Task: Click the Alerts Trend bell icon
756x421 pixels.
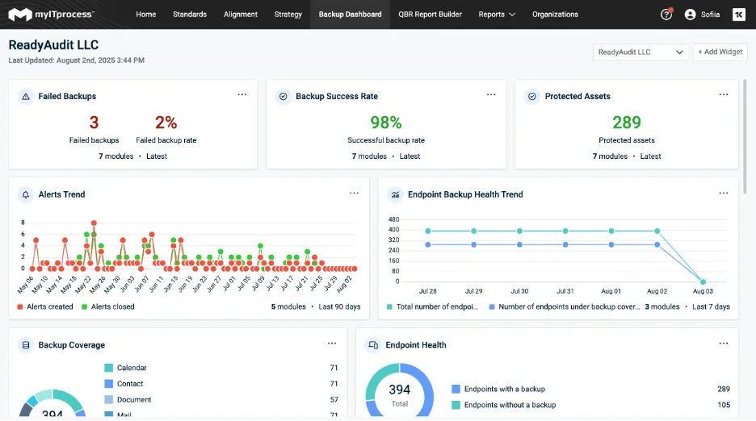Action: 26,194
